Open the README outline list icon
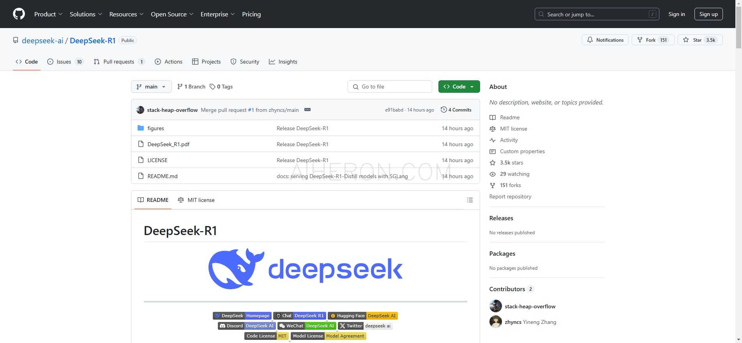Screen dimensions: 742x343 pos(470,200)
